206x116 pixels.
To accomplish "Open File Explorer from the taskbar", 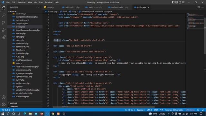I will (x=30, y=114).
